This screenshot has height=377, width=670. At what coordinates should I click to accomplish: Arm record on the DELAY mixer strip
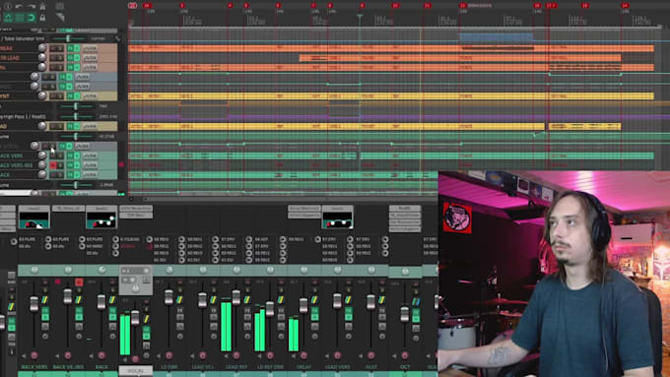point(303,355)
